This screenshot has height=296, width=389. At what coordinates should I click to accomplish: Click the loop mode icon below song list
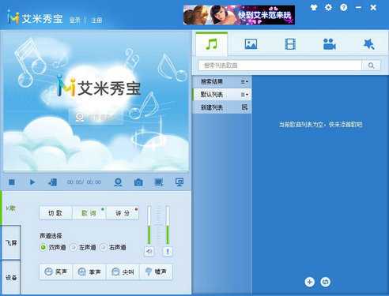(325, 282)
